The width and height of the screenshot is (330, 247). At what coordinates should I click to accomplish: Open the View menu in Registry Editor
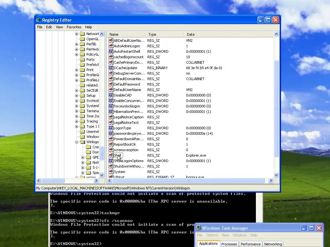59,27
